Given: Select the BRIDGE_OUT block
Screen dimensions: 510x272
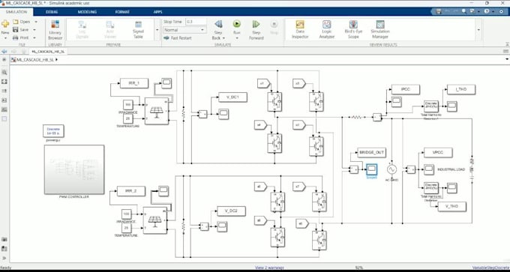Looking at the screenshot, I should point(371,152).
